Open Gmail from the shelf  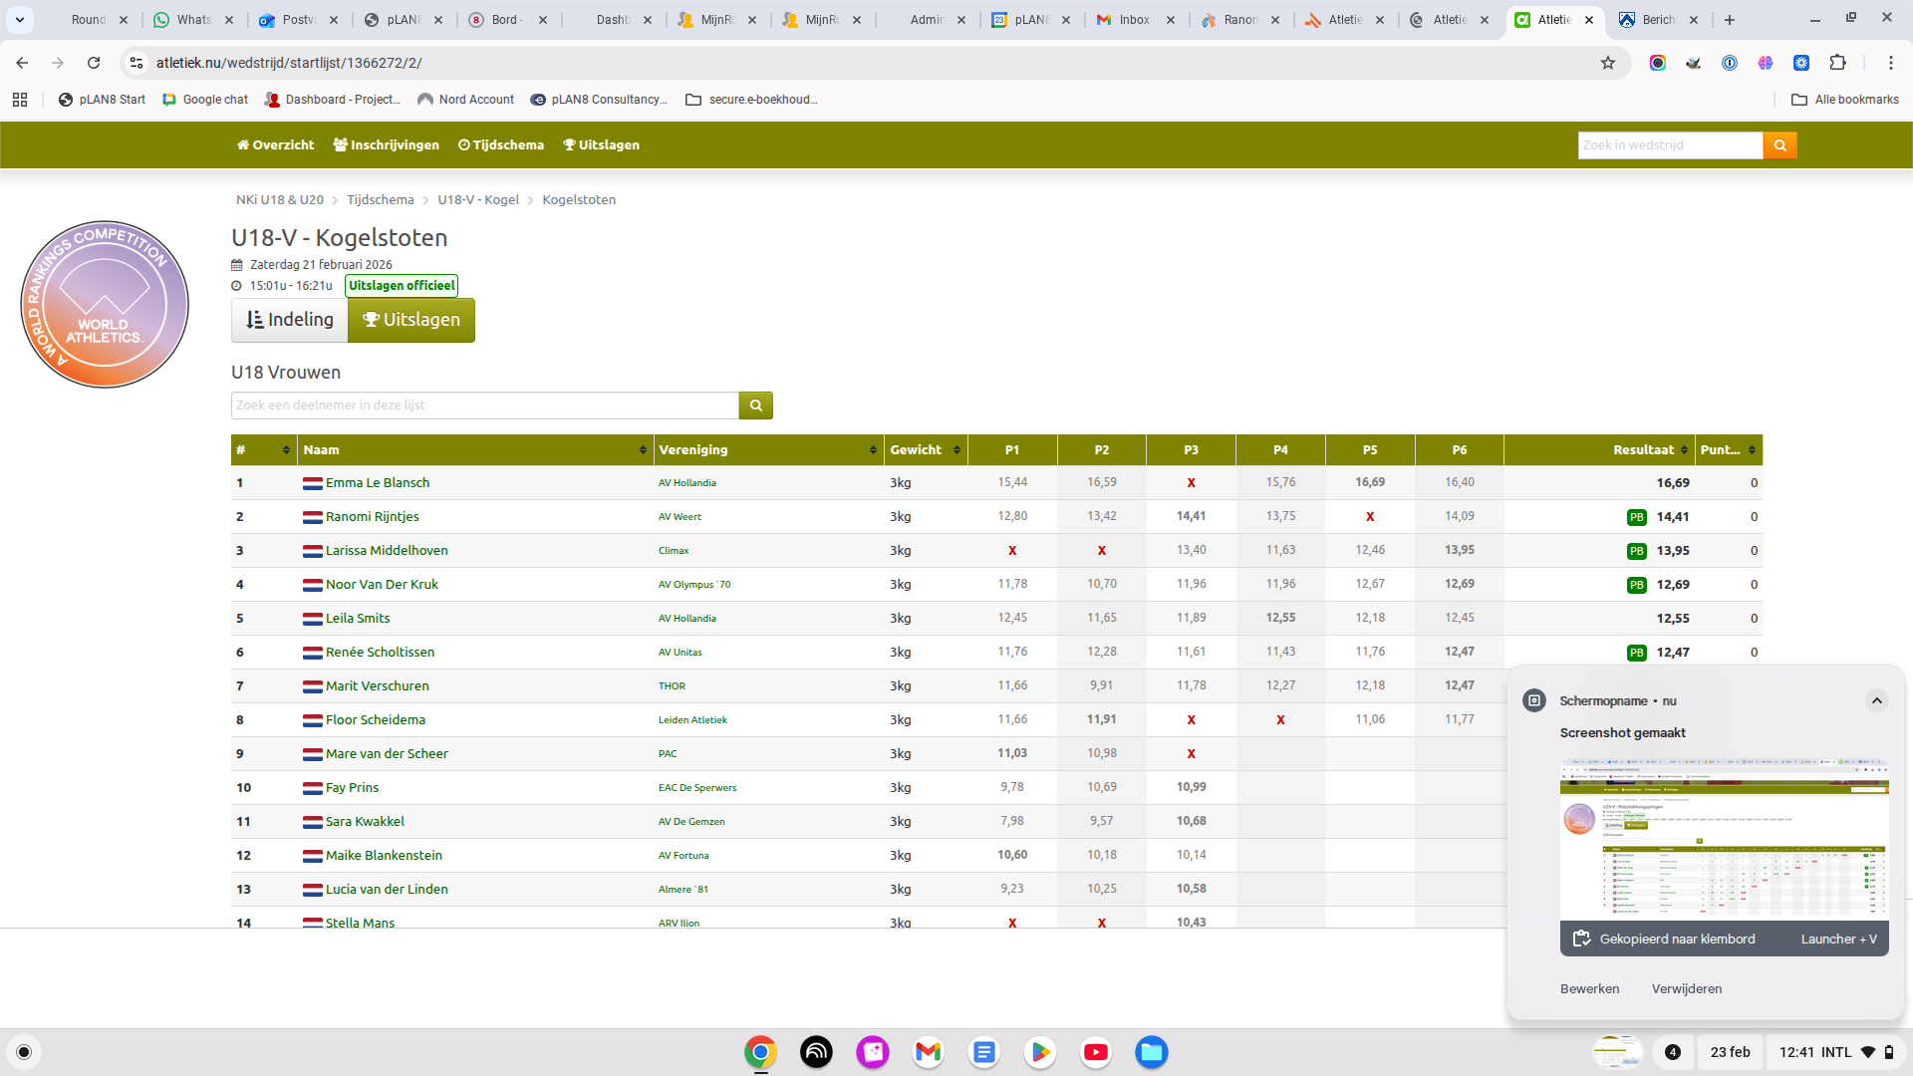(928, 1052)
